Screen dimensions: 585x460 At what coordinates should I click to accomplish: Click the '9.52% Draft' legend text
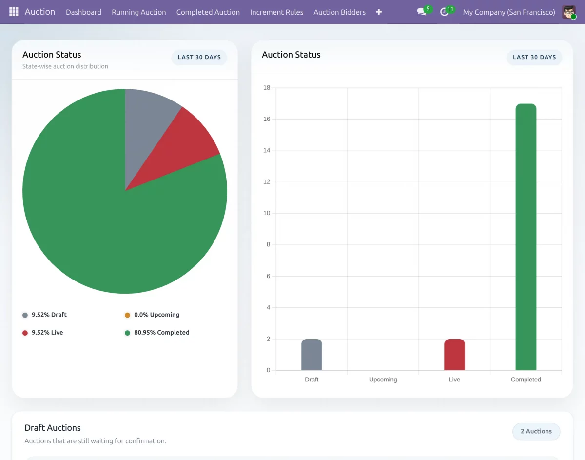(x=49, y=315)
